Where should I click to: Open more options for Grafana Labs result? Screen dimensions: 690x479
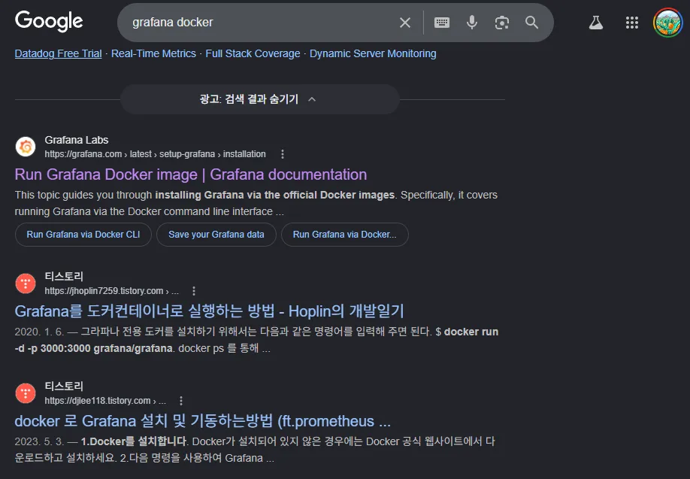point(283,154)
